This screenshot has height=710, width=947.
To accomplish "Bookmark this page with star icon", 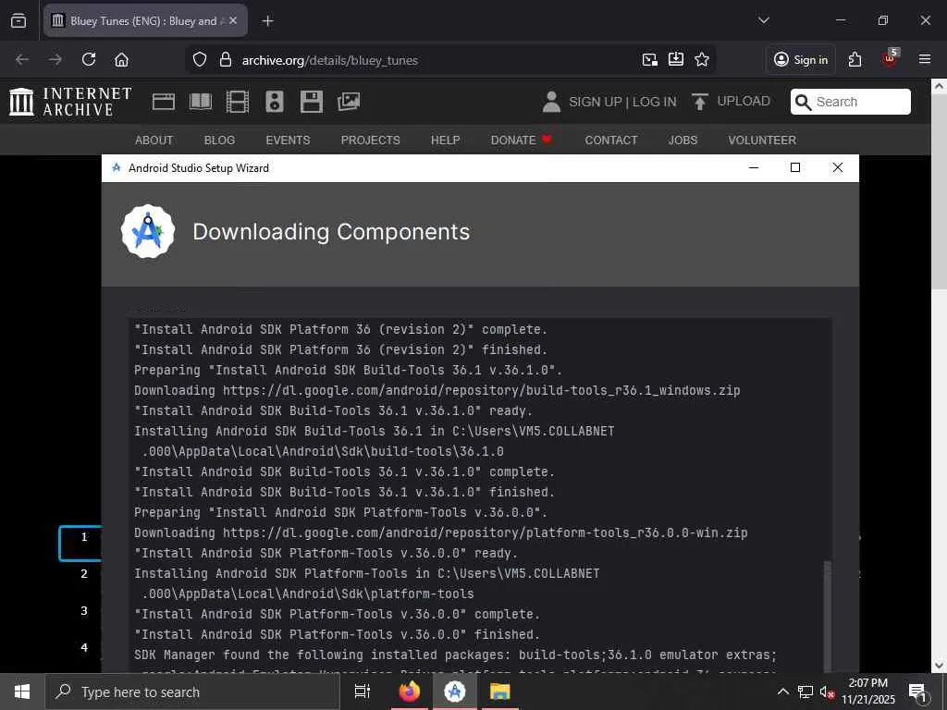I will pos(702,59).
